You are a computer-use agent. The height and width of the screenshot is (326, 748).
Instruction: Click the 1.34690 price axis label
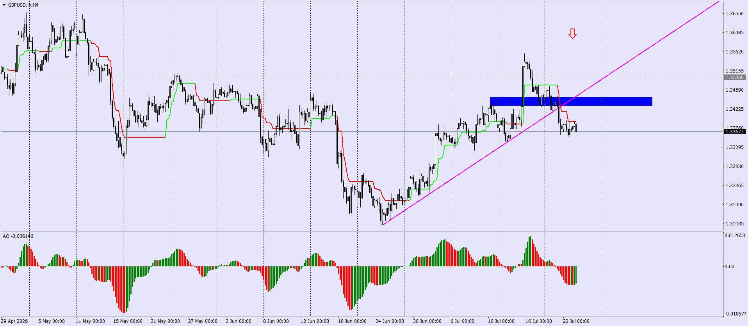click(734, 90)
